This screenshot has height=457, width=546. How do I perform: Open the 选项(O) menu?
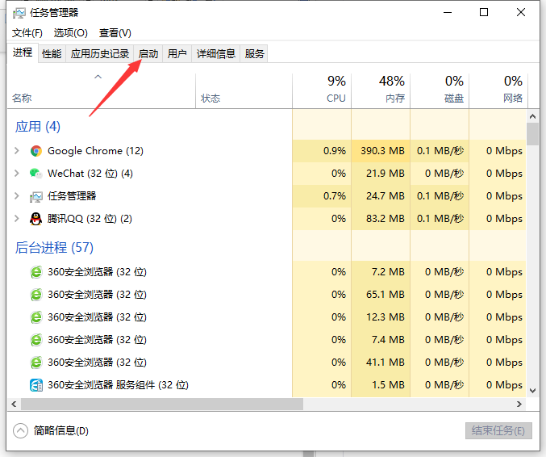(71, 33)
